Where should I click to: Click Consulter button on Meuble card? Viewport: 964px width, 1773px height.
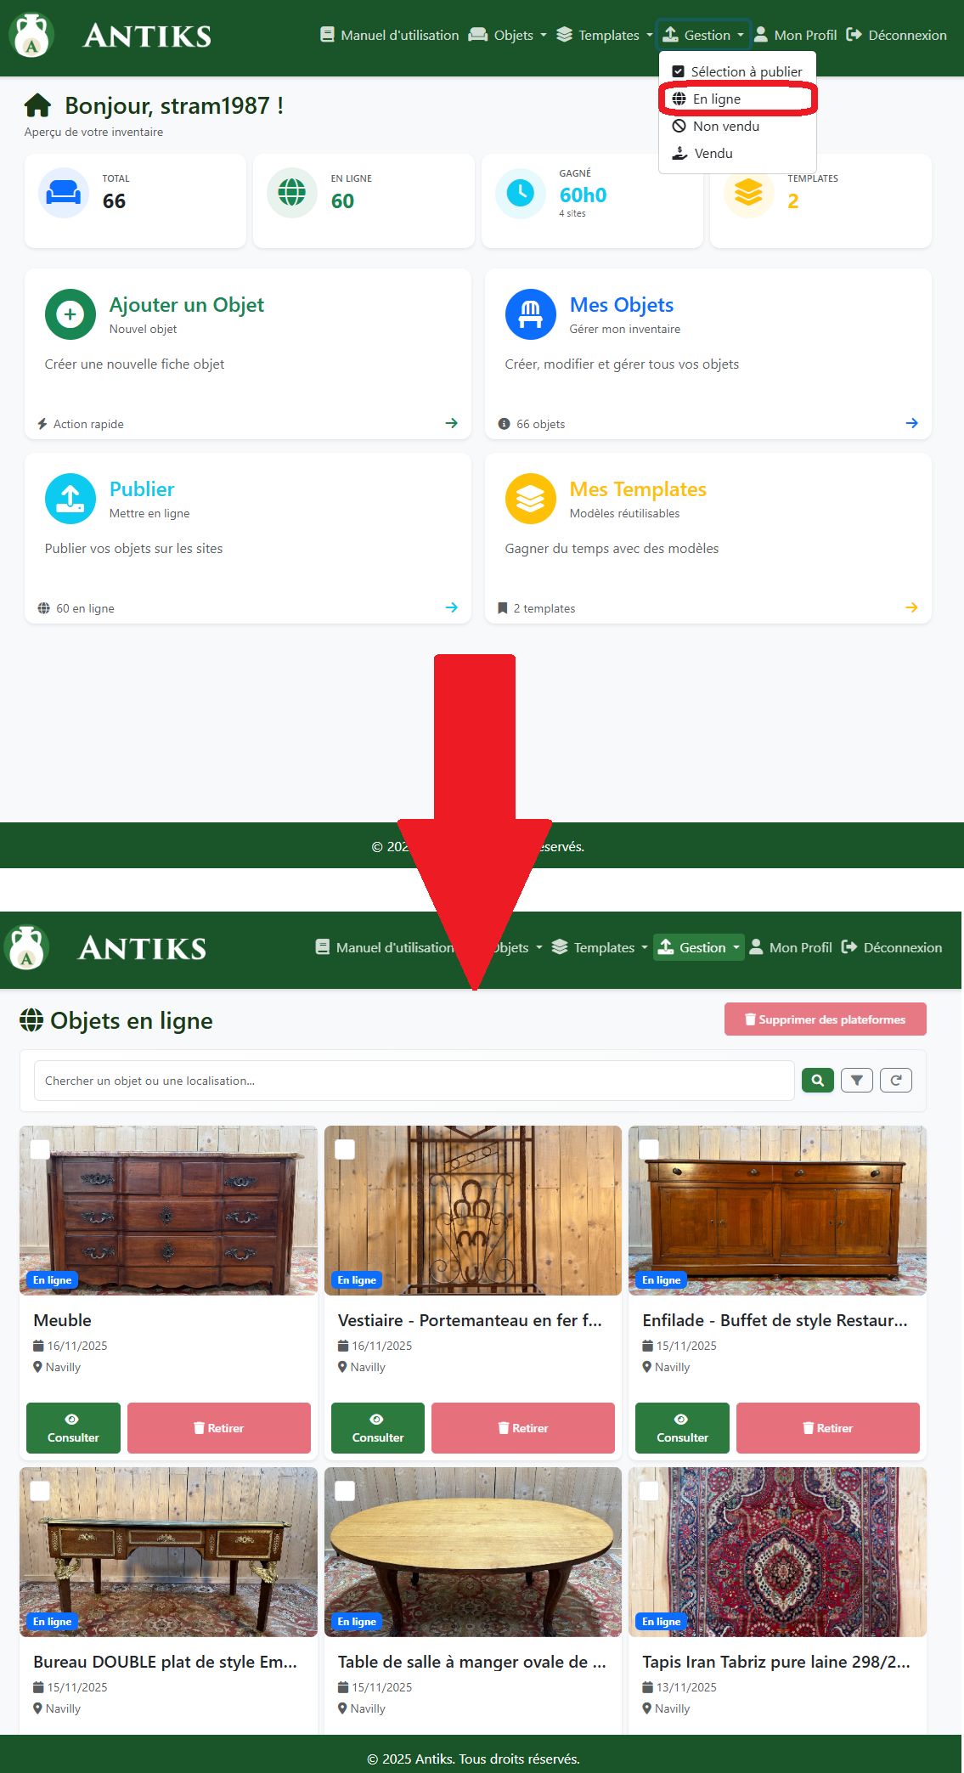click(x=73, y=1428)
